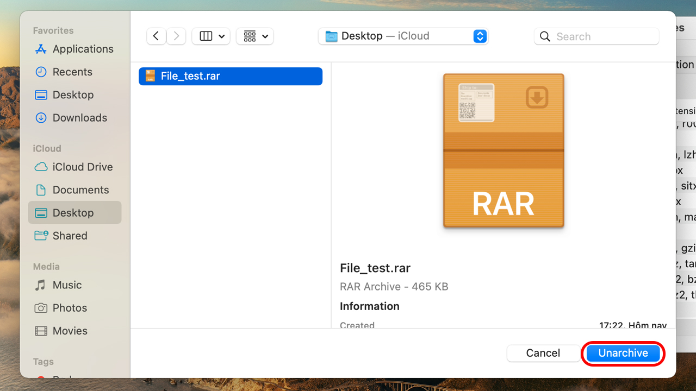Click the magnifier icon in the Search field

click(545, 36)
